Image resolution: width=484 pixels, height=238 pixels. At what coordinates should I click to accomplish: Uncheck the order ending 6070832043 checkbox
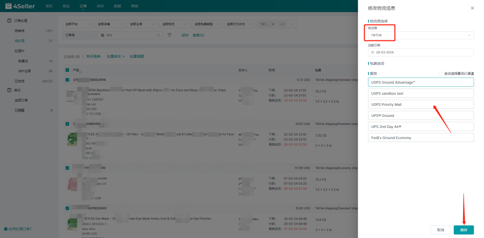click(x=68, y=208)
